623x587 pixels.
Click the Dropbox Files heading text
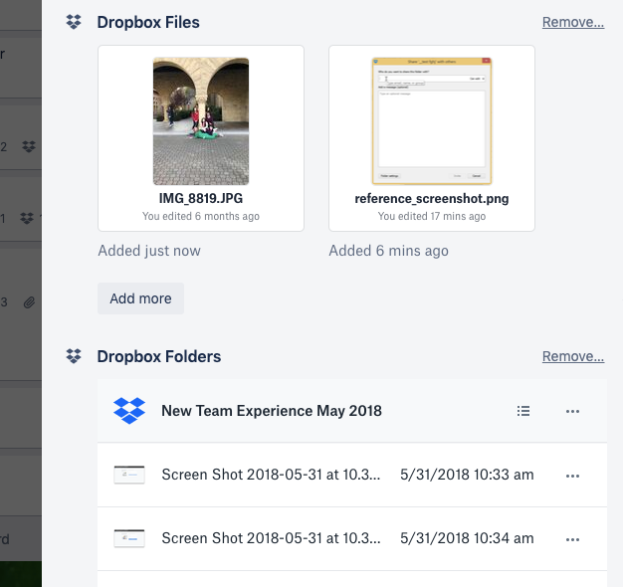(x=148, y=22)
